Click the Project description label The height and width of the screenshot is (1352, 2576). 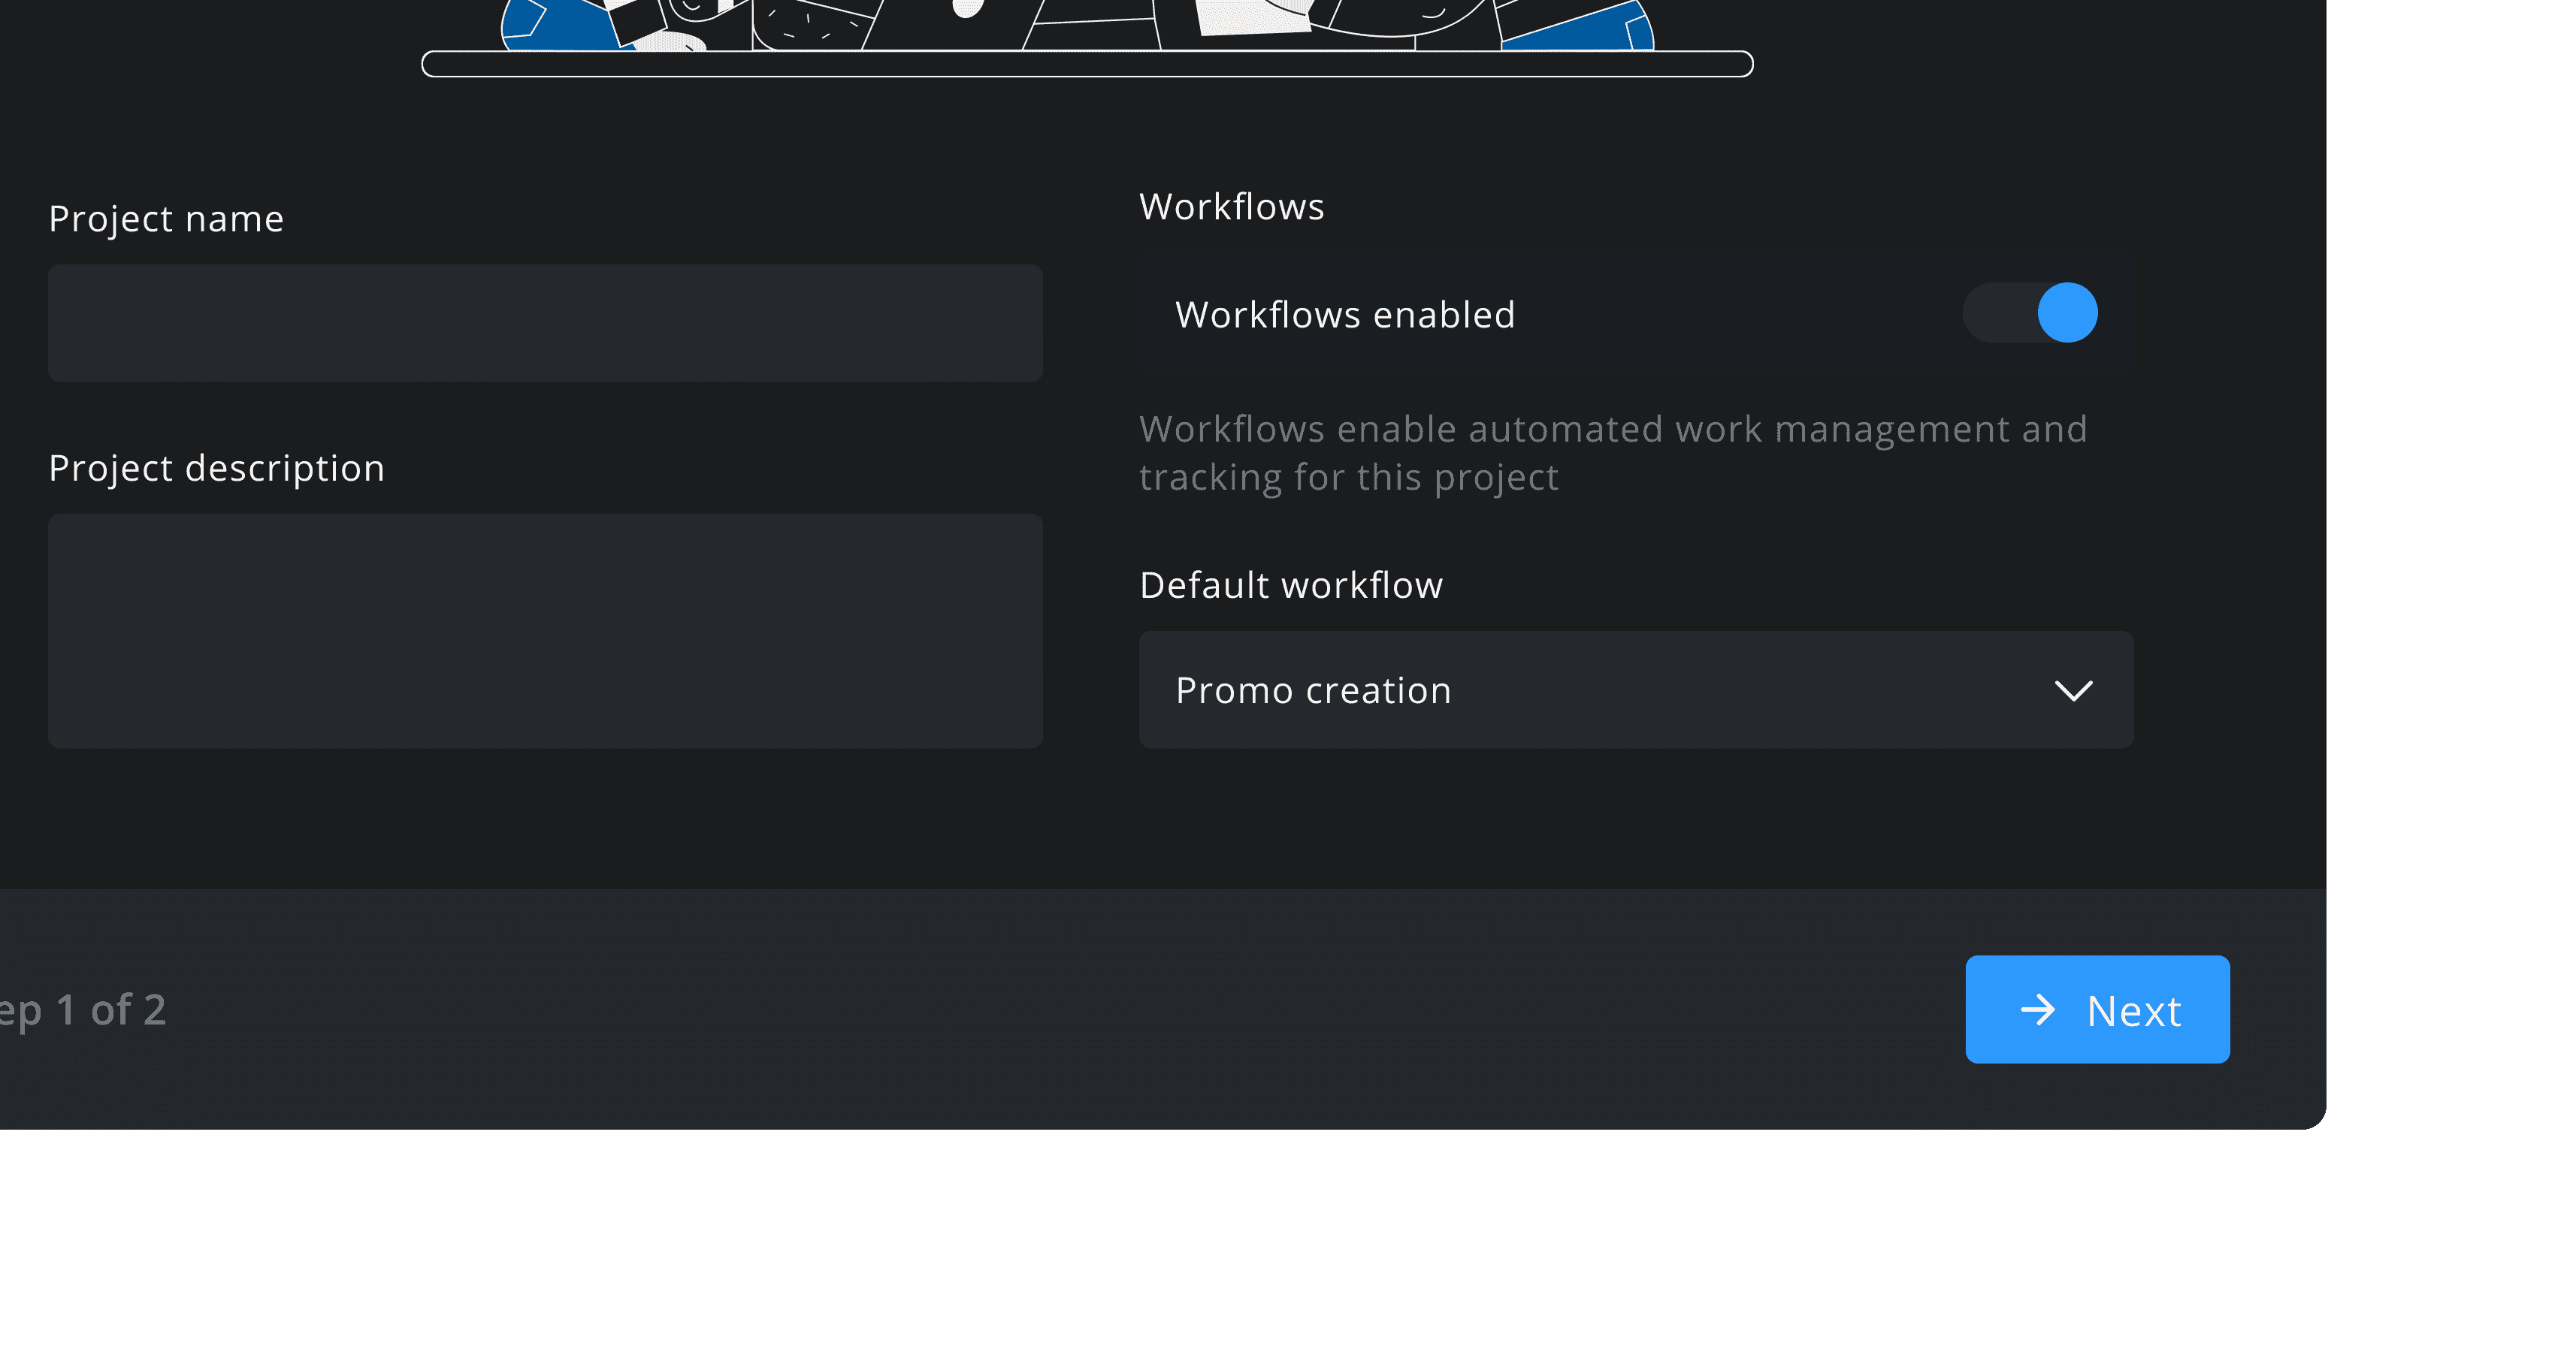tap(216, 468)
